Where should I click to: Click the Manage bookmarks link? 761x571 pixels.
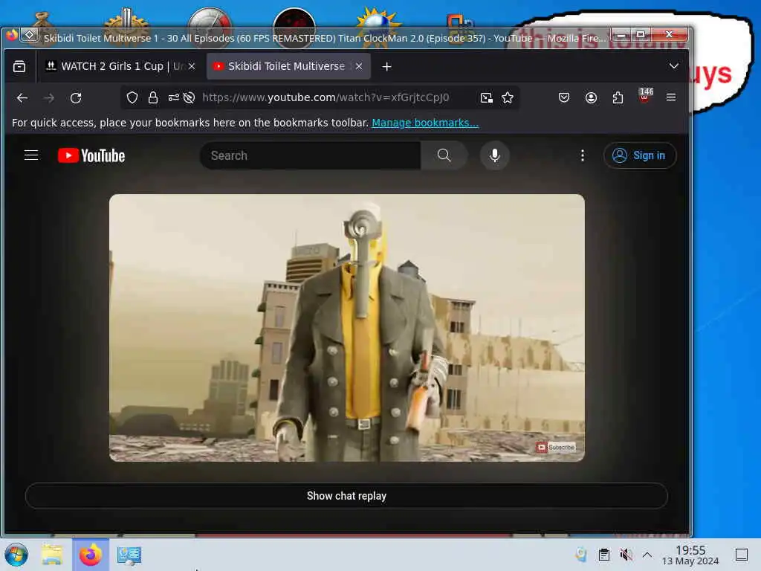click(425, 123)
